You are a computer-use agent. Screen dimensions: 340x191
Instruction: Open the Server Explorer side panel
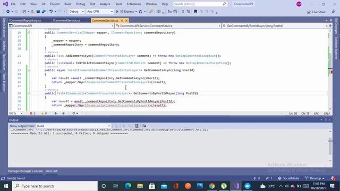pyautogui.click(x=4, y=28)
